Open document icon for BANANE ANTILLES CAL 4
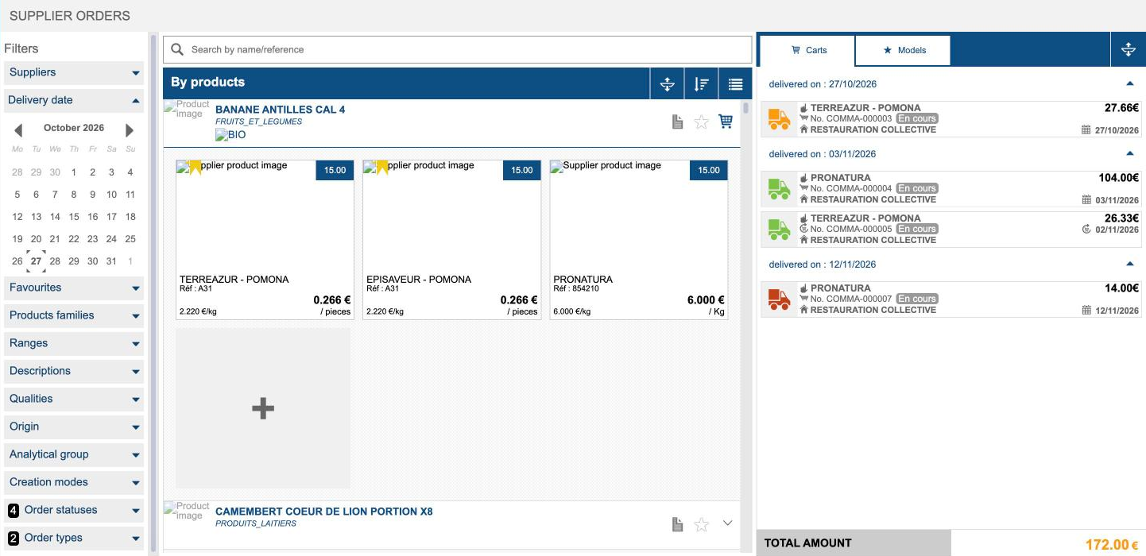This screenshot has height=556, width=1146. 677,122
